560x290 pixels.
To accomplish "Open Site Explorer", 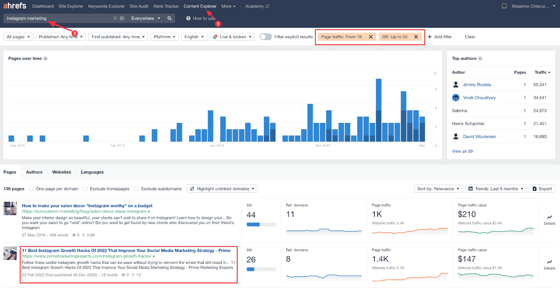I will point(71,6).
